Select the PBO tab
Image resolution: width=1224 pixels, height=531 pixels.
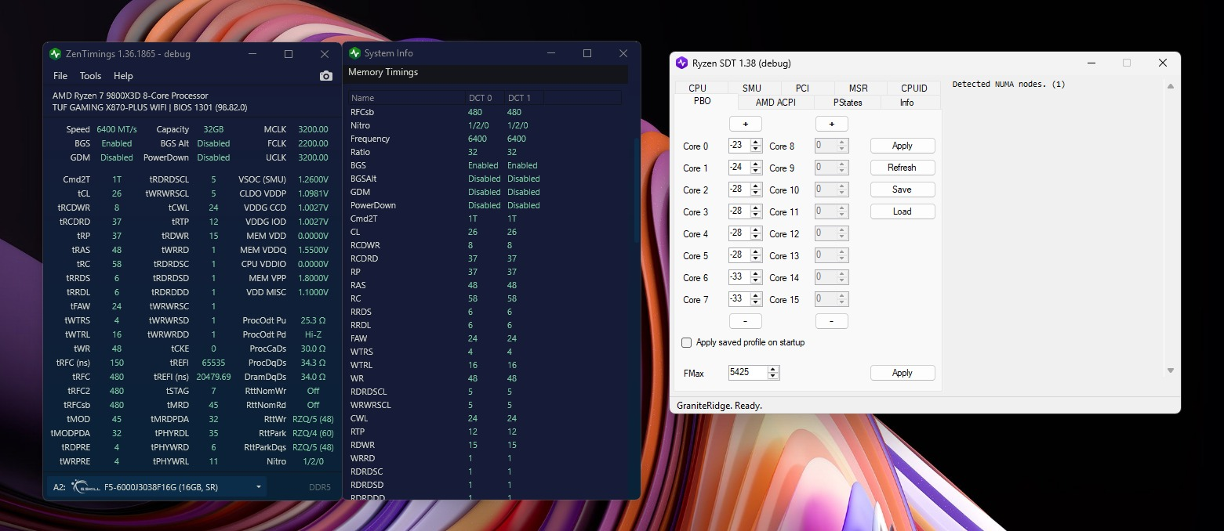tap(702, 102)
